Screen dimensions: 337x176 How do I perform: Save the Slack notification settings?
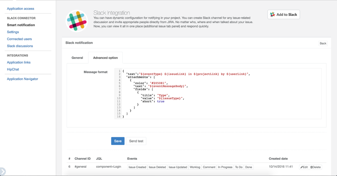tap(118, 141)
